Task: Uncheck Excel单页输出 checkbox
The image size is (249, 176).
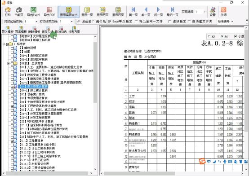Action: click(x=110, y=22)
